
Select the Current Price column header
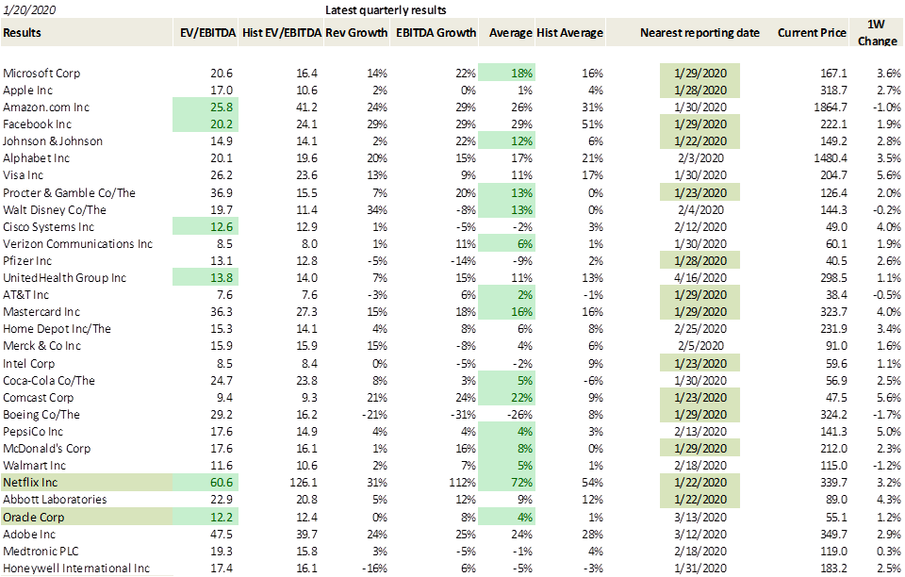click(812, 33)
